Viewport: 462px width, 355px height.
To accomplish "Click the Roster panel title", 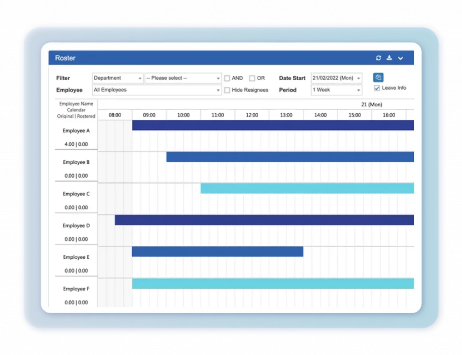I will click(x=65, y=58).
